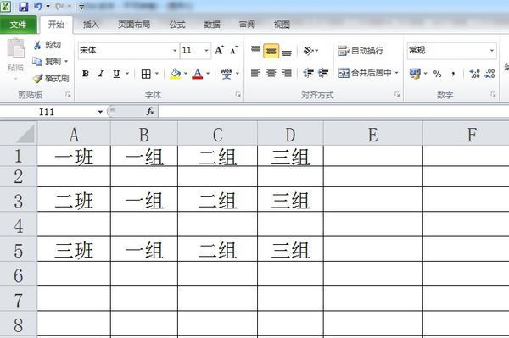Select Align Text Right icon
The image size is (509, 338).
pos(287,73)
